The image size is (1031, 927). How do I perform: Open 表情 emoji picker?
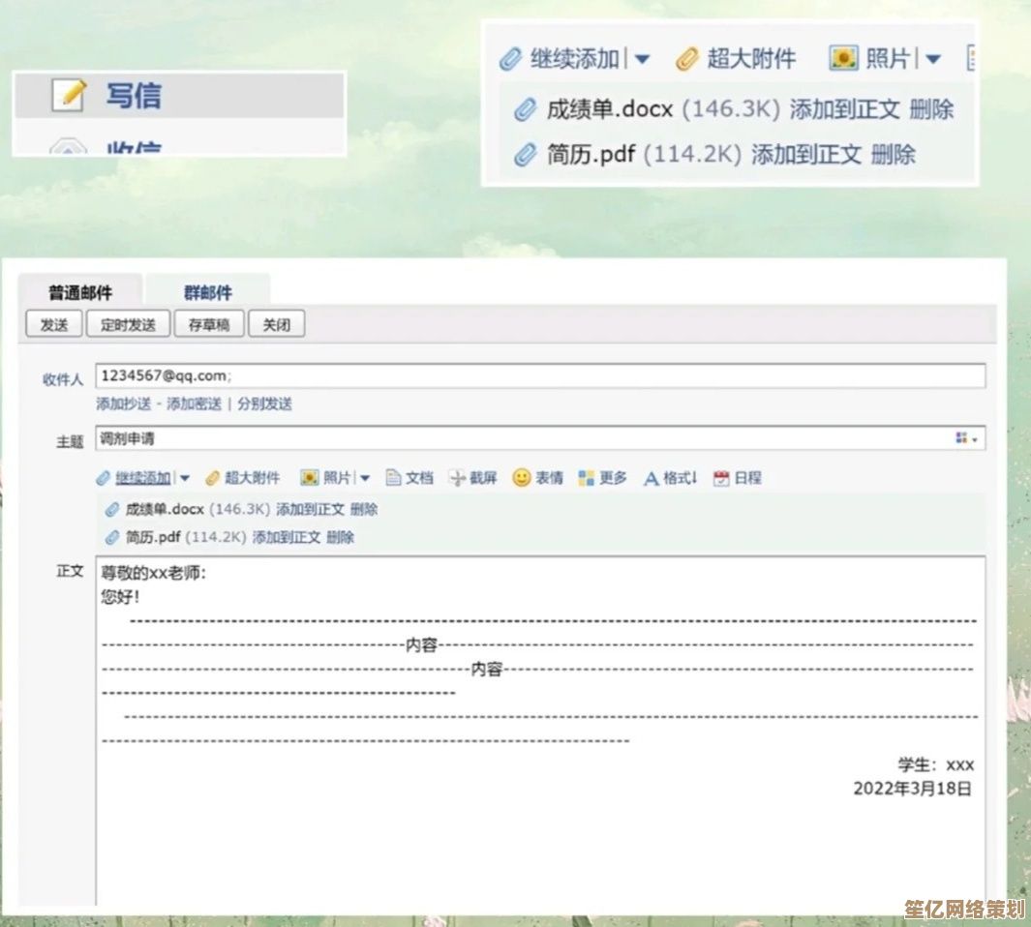tap(537, 477)
